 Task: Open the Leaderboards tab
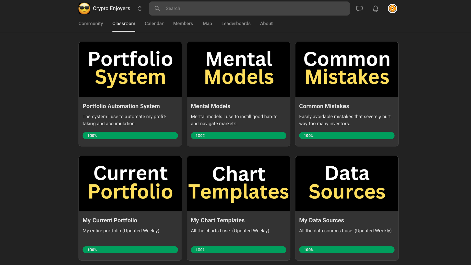[x=236, y=24]
